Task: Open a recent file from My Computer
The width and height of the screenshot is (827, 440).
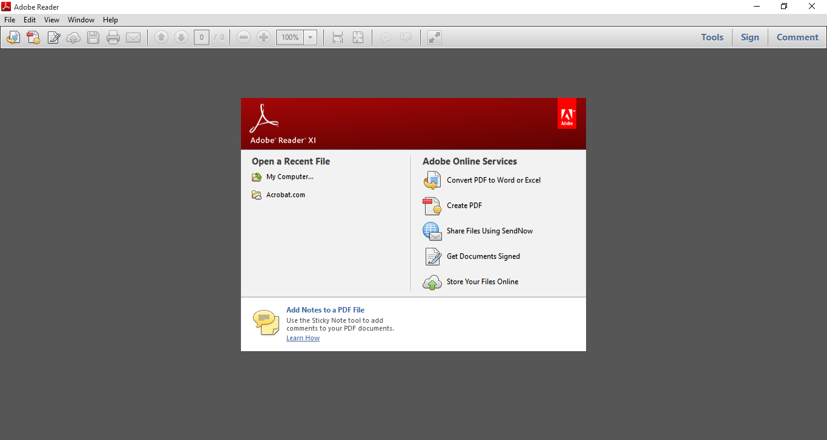Action: click(289, 176)
